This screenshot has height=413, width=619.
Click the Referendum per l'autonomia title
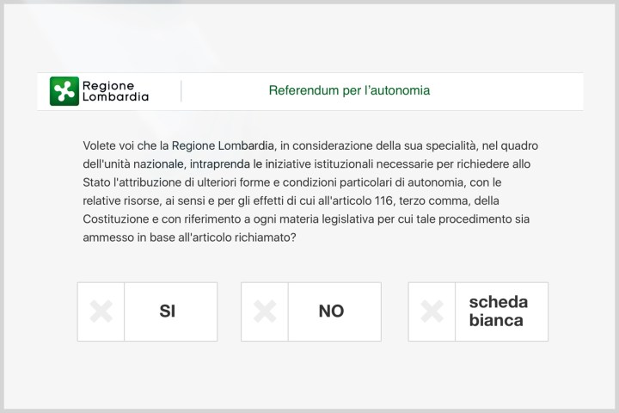[x=349, y=90]
